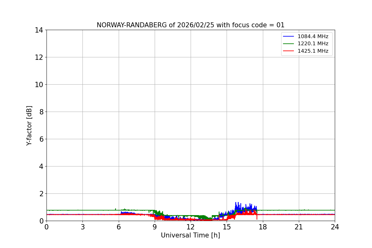Click the y-axis tick label 14
The height and width of the screenshot is (248, 372).
[39, 30]
